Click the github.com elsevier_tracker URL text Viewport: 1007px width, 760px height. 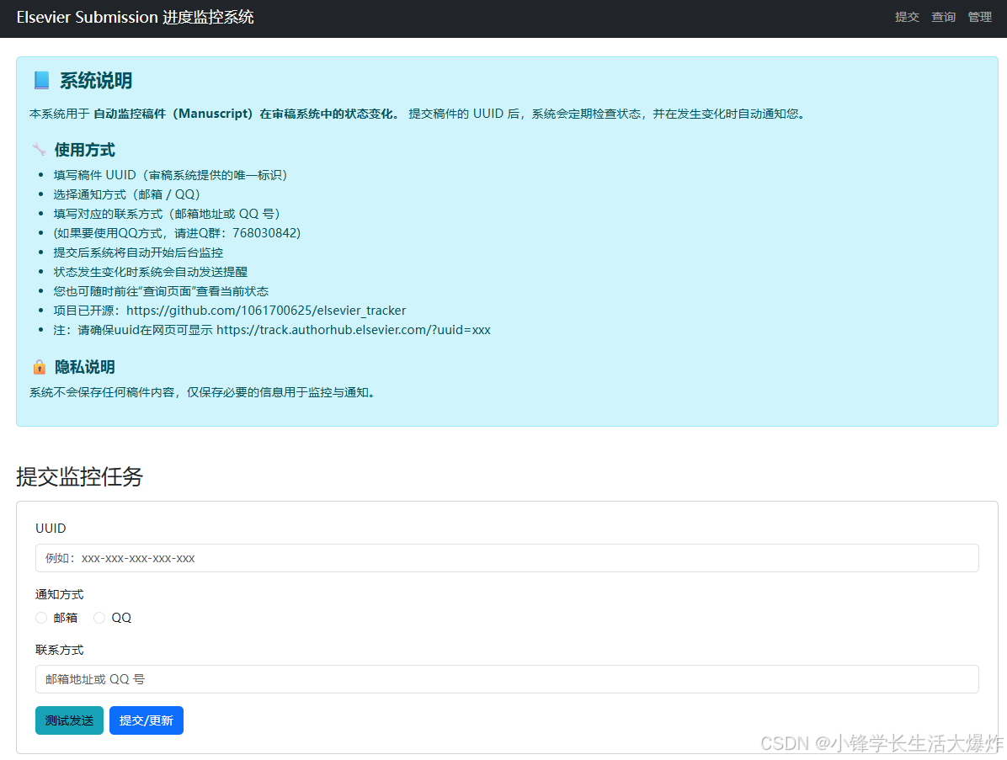pyautogui.click(x=266, y=311)
